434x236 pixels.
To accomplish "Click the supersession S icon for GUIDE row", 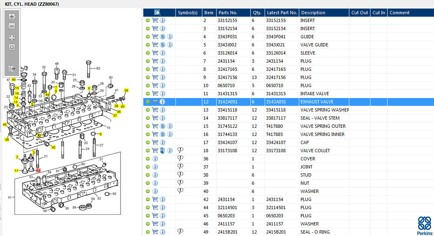I will (x=162, y=37).
